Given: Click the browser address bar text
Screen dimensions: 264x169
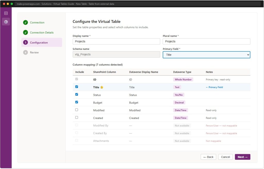Looking at the screenshot, I should pyautogui.click(x=65, y=4).
